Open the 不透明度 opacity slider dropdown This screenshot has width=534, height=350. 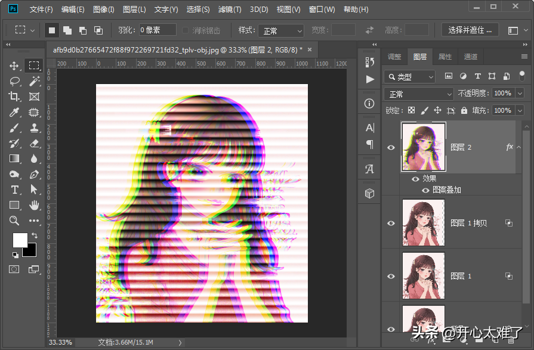520,94
